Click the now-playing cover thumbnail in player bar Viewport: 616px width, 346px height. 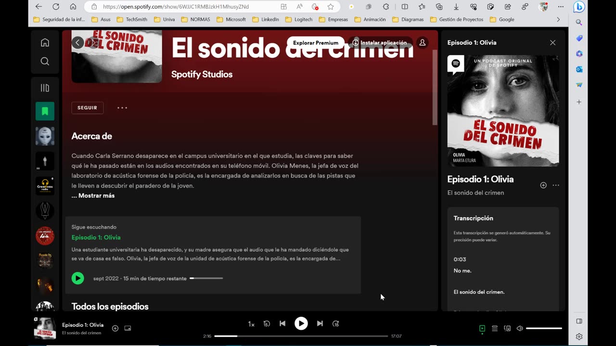45,328
